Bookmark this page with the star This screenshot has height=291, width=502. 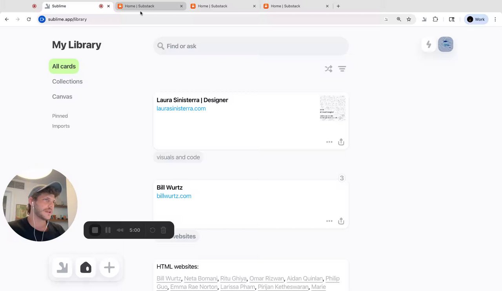409,19
